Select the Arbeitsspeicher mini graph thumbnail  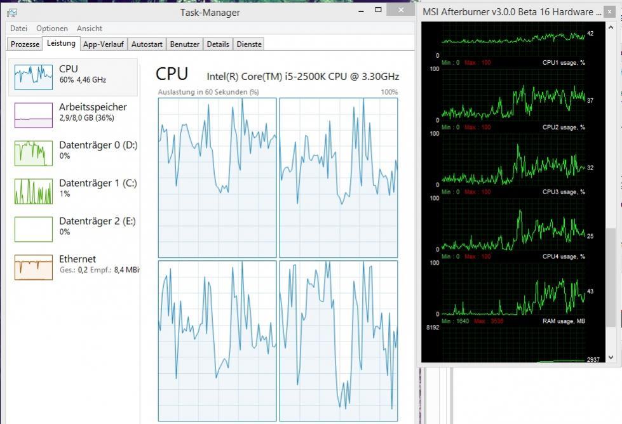34,116
